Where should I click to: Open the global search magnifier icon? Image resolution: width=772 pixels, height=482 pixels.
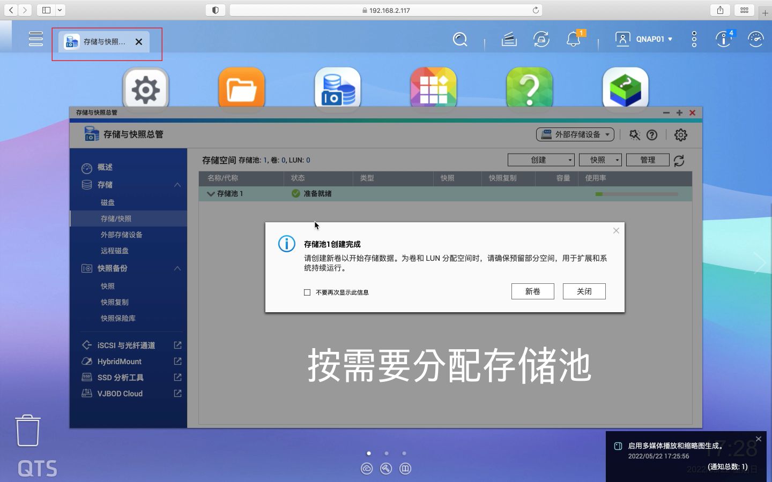460,39
